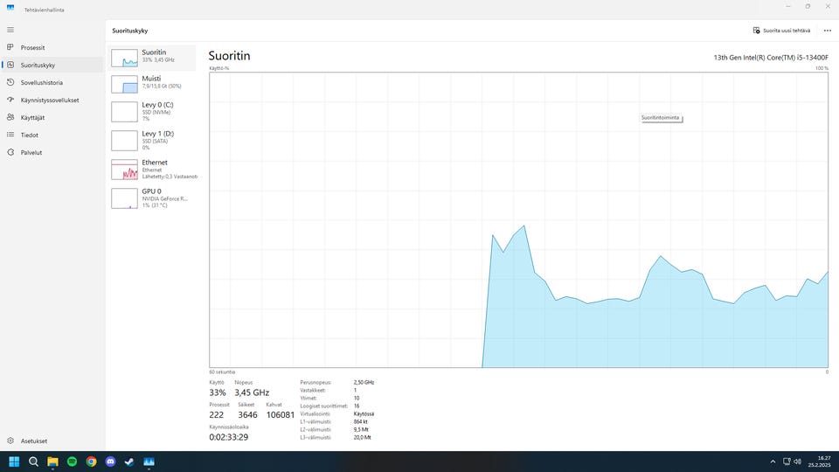Open the three-dot more options menu

coord(828,31)
